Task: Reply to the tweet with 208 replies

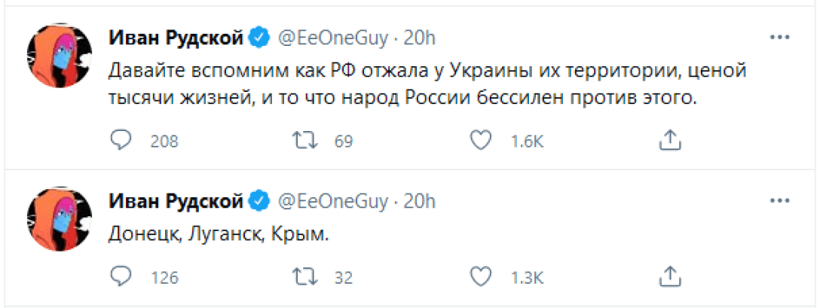Action: tap(121, 139)
